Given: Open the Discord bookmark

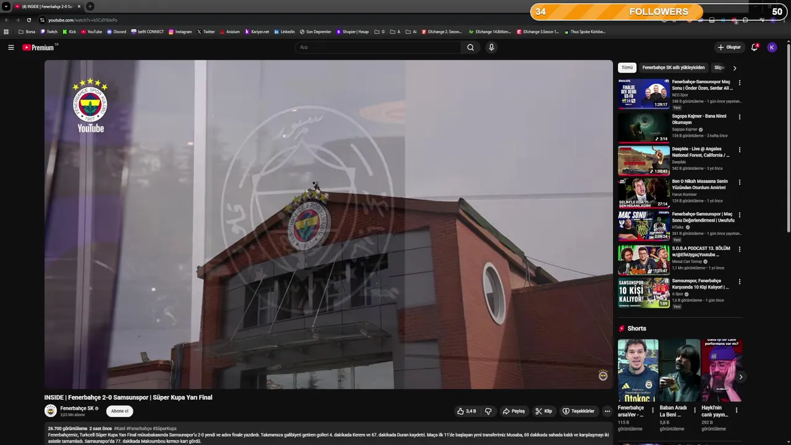Looking at the screenshot, I should point(116,32).
